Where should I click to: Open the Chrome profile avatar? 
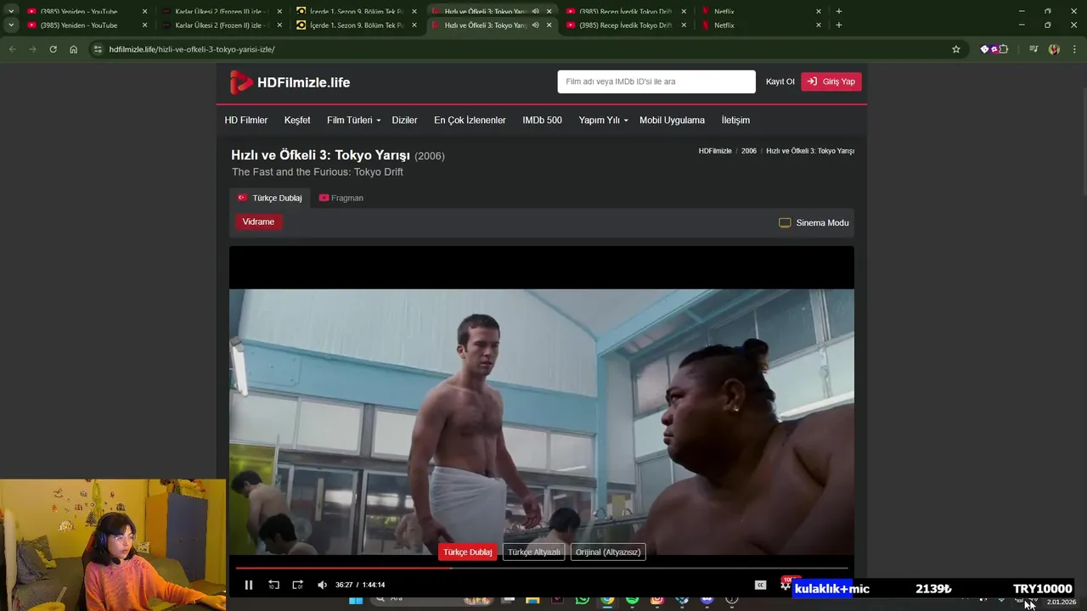pos(1054,49)
